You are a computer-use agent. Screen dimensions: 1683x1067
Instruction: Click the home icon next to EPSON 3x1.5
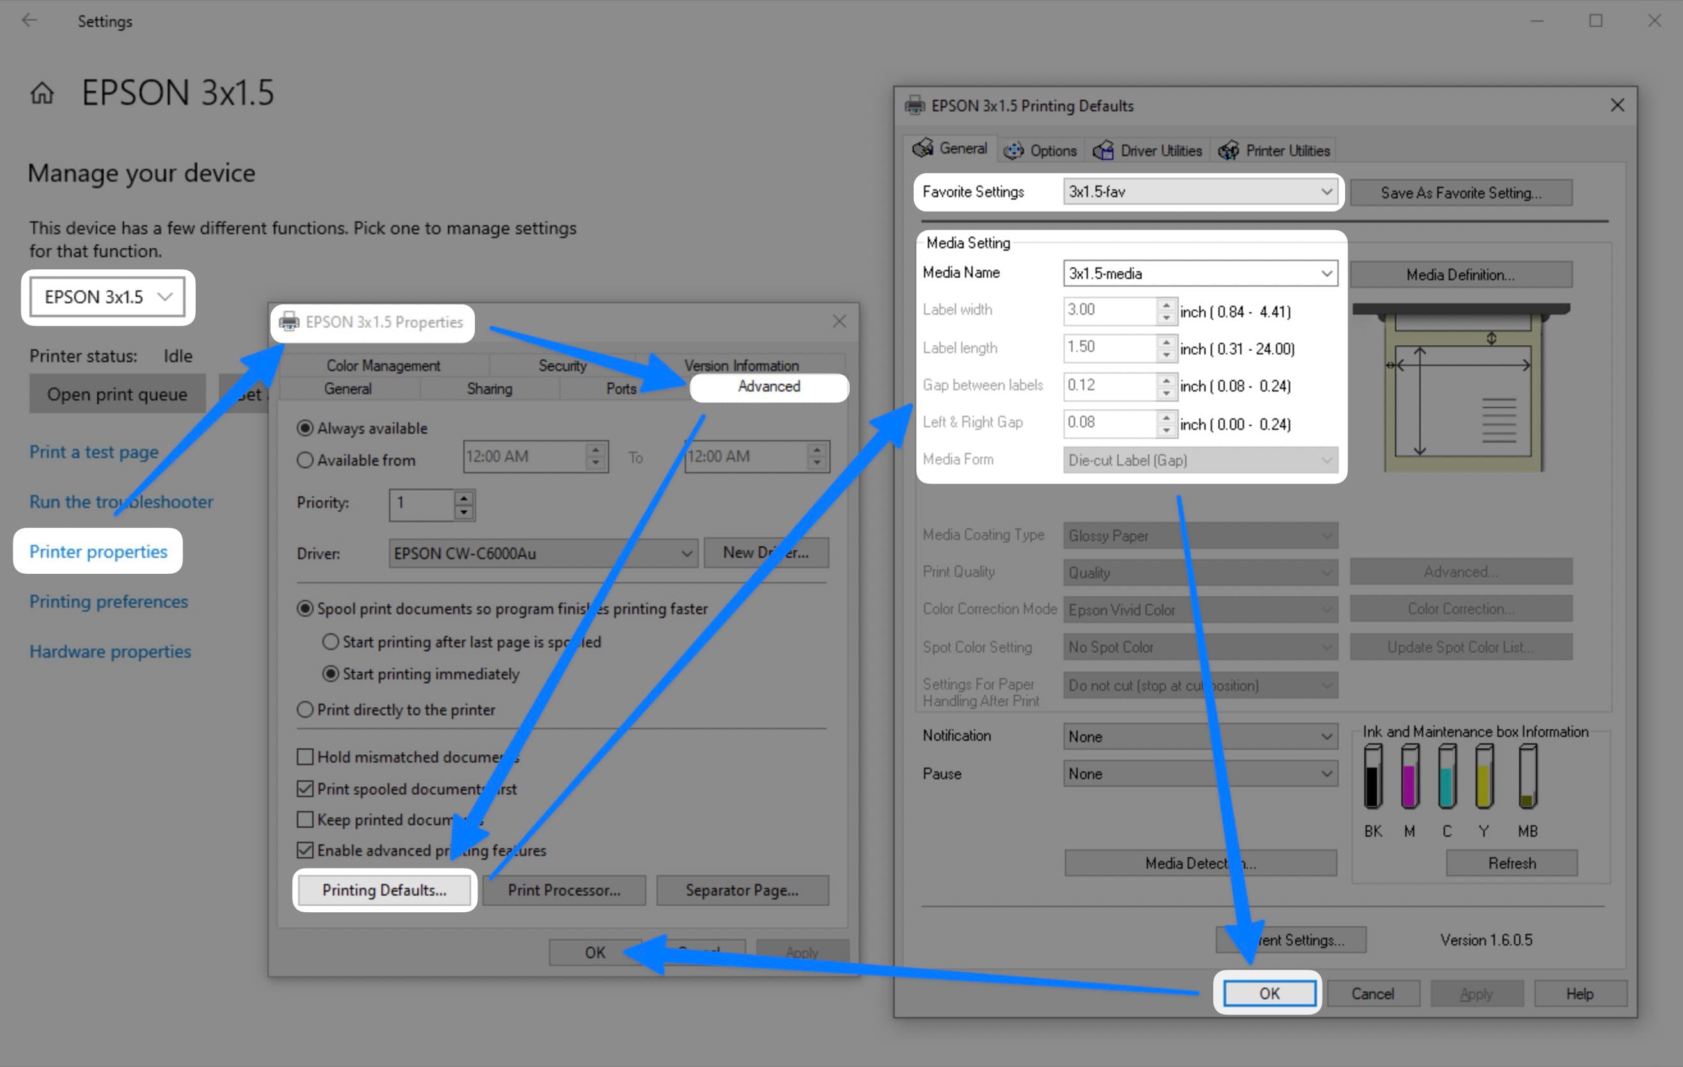tap(42, 93)
